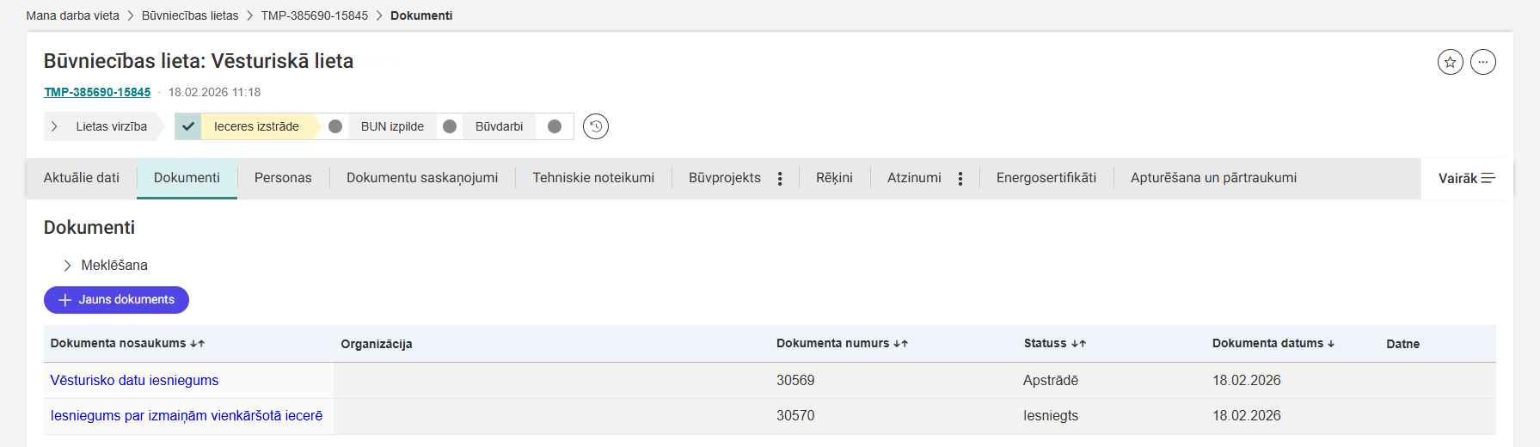Open the three-dots more options icon
The width and height of the screenshot is (1540, 447).
[1482, 62]
